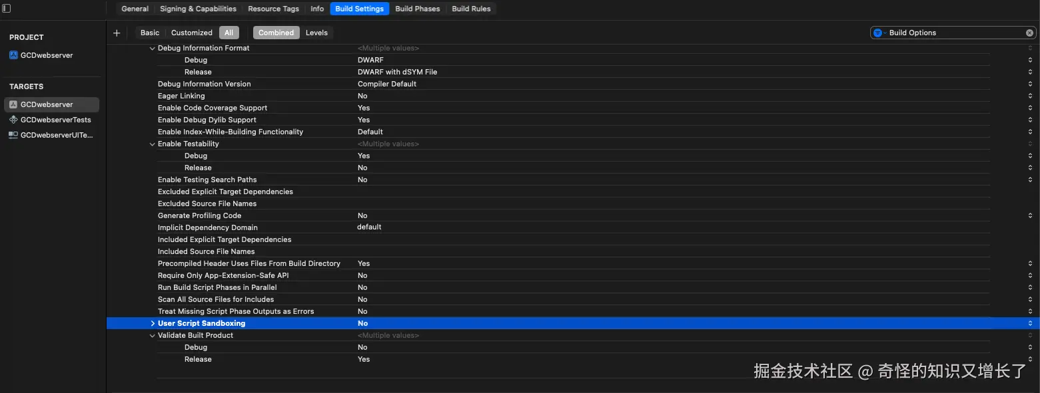This screenshot has width=1040, height=393.
Task: Change the Enable Code Coverage Support value
Action: tap(1030, 108)
